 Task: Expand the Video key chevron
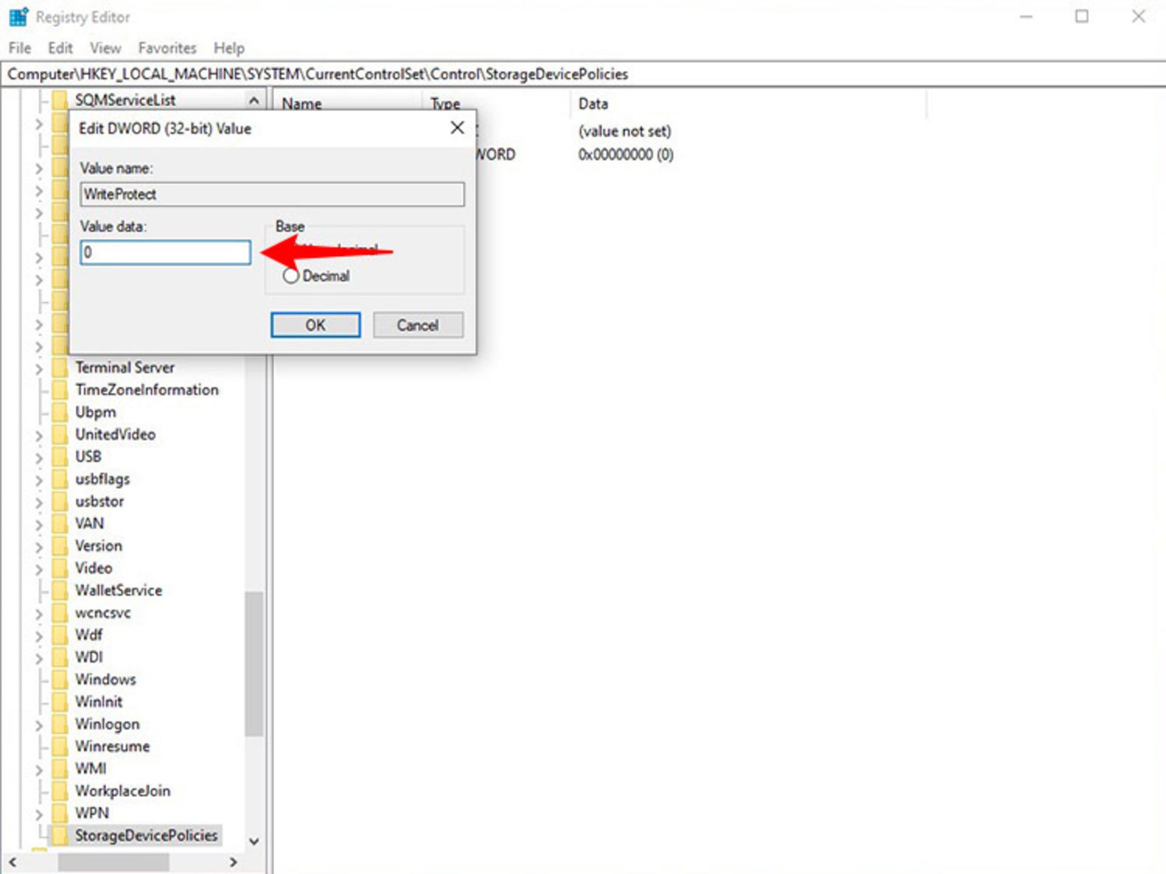[39, 569]
